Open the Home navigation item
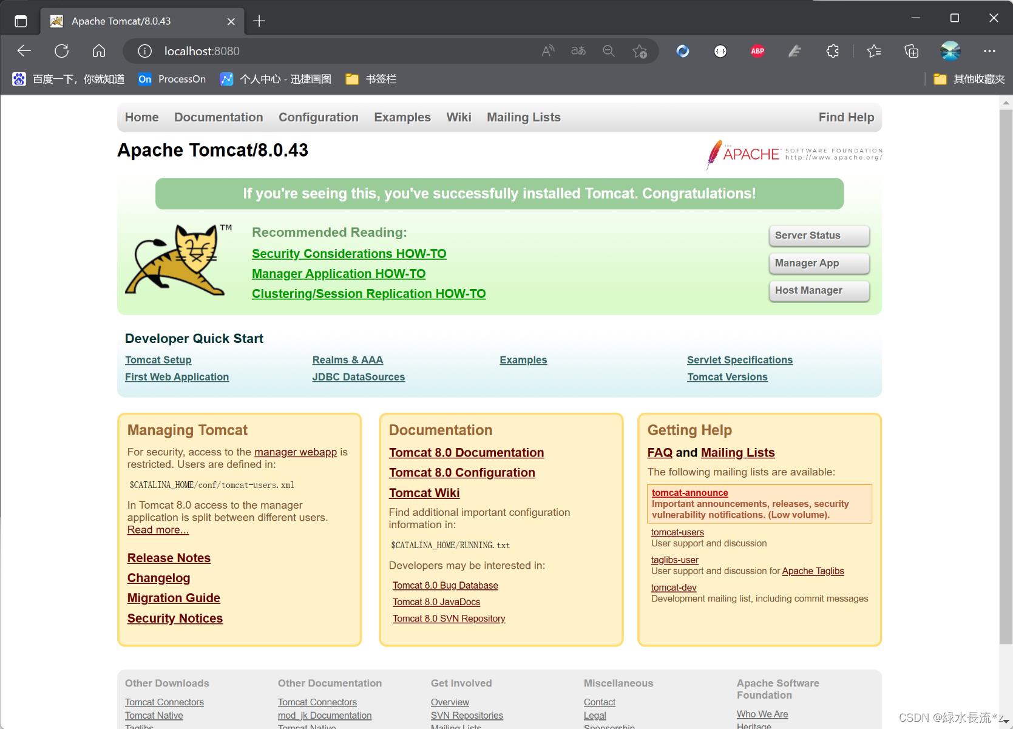 click(x=142, y=117)
